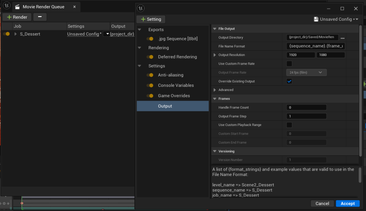The width and height of the screenshot is (366, 211).
Task: Expand the S_Dessert job row
Action: click(15, 34)
